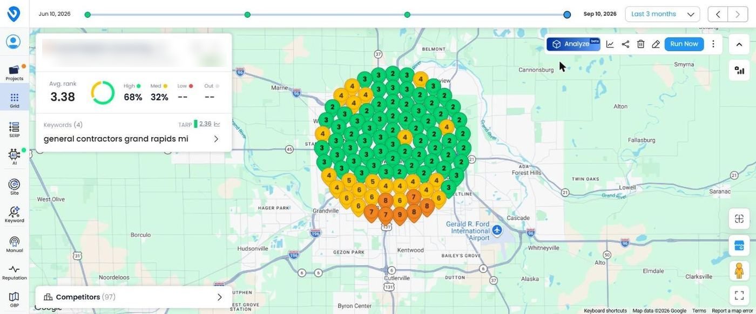Go to previous date range arrow
The image size is (756, 314).
pos(718,15)
